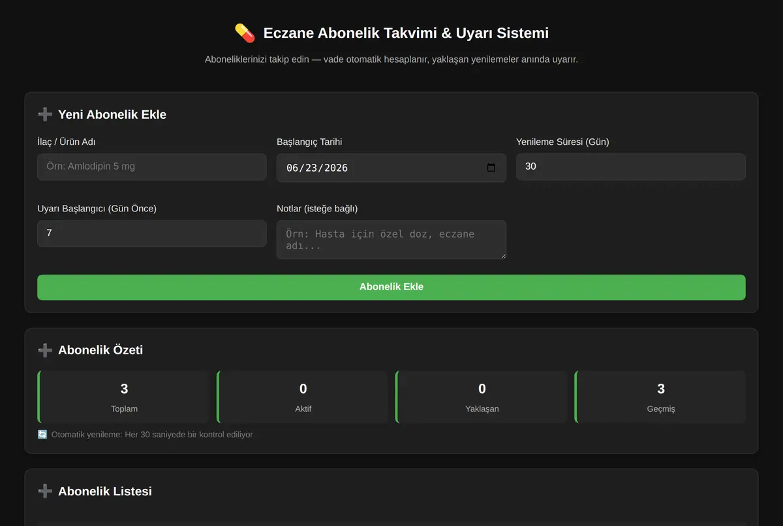Click the Toplam summary card
783x526 pixels.
point(124,397)
